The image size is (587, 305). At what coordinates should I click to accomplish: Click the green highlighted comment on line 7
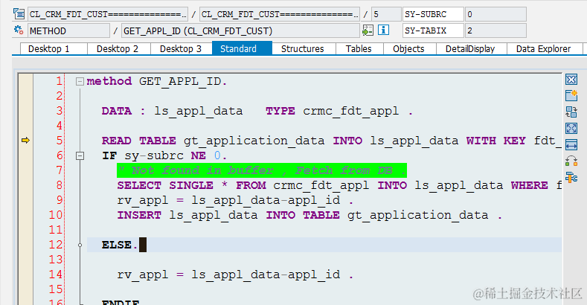point(262,170)
